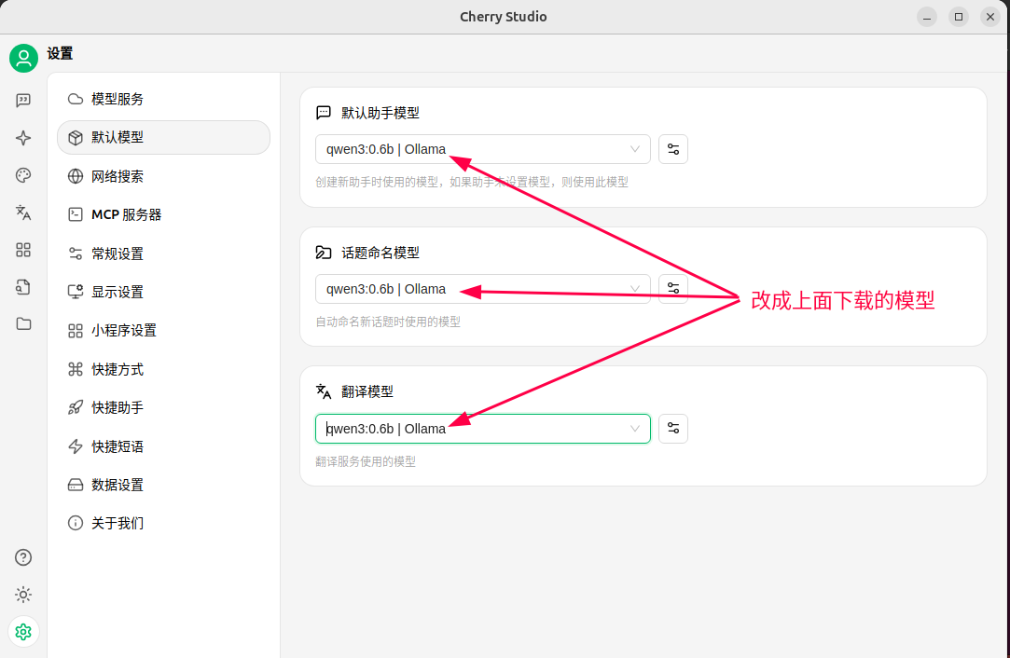Click the 默认助手模型 section heading
The height and width of the screenshot is (658, 1010).
[x=380, y=114]
